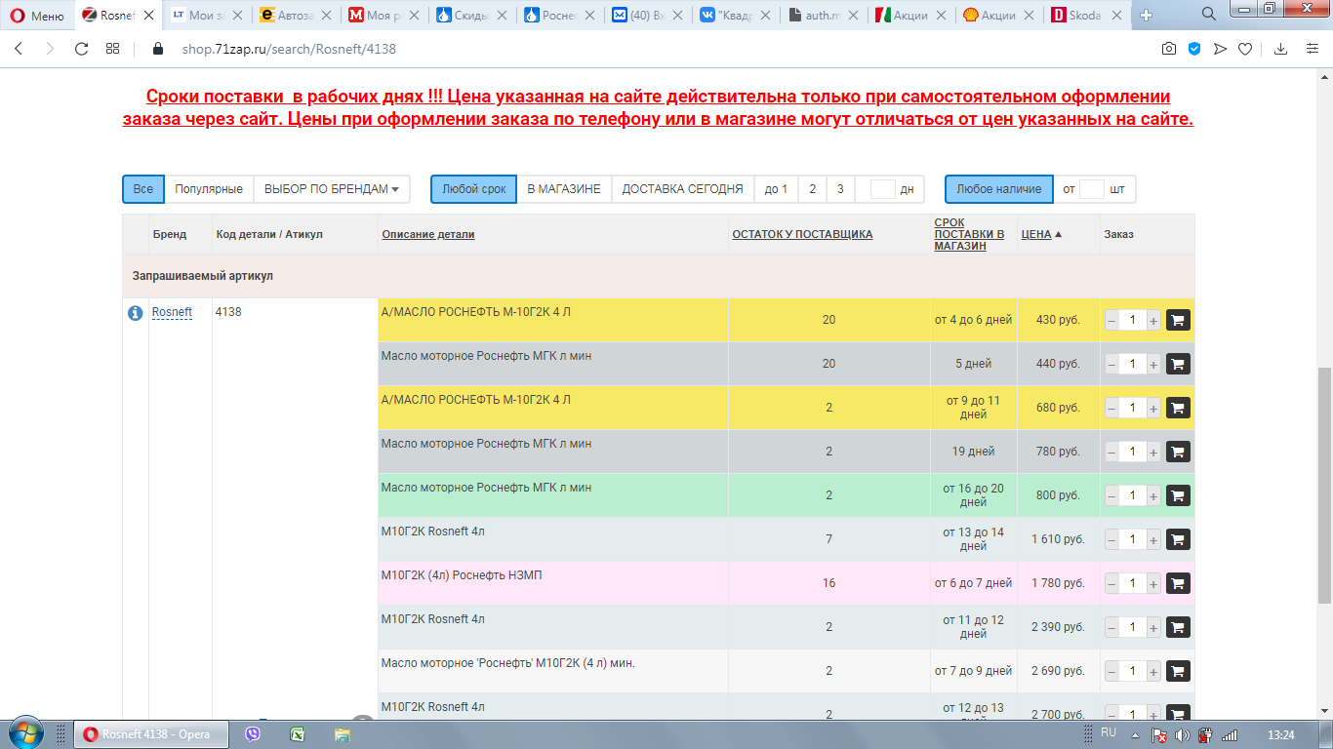Viewport: 1333px width, 749px height.
Task: Open the Opera flow send icon
Action: [x=1220, y=49]
